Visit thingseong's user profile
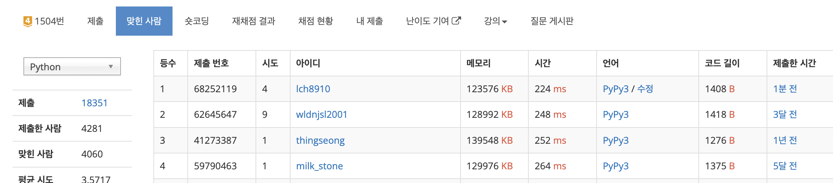 coord(320,140)
